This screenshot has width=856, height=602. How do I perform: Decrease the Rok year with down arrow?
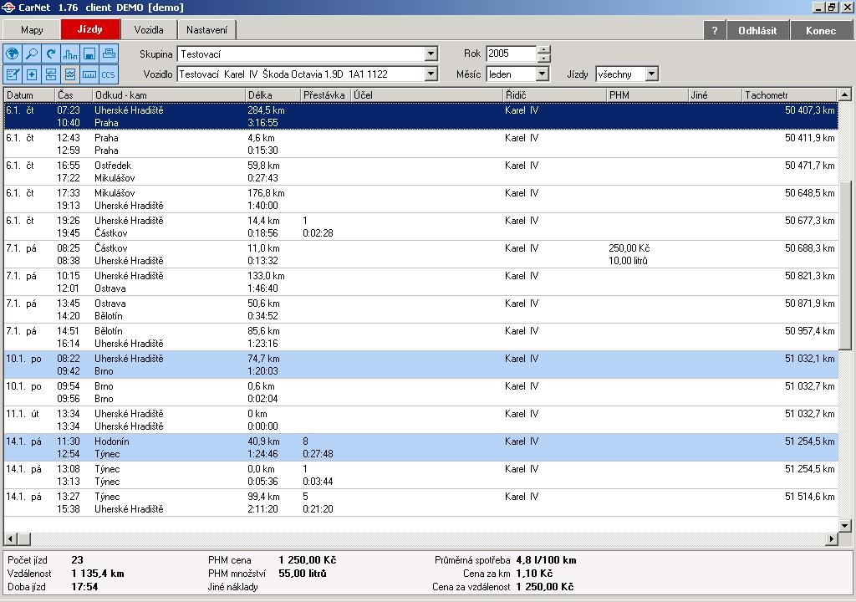coord(543,58)
